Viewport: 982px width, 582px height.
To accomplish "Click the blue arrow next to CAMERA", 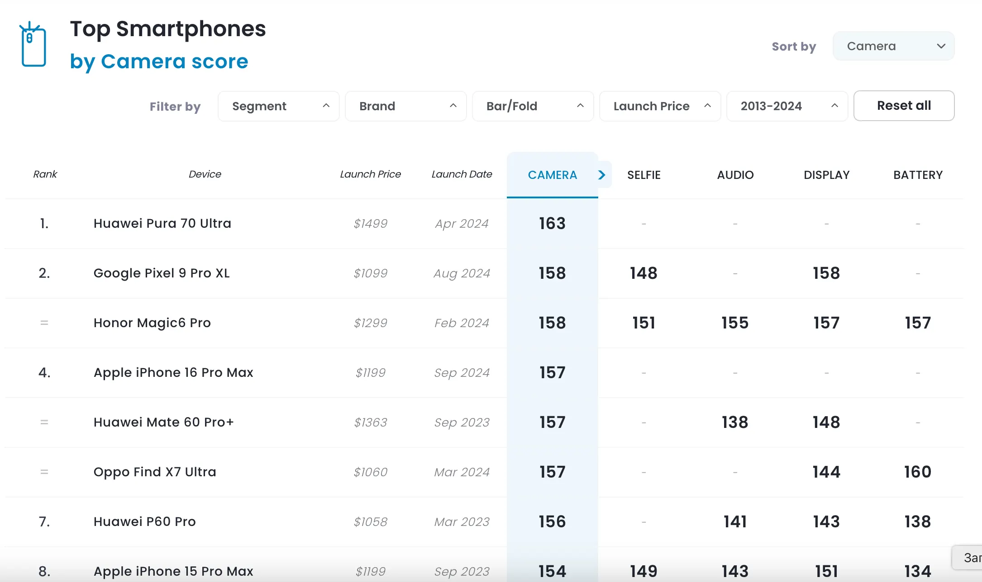I will pyautogui.click(x=602, y=175).
